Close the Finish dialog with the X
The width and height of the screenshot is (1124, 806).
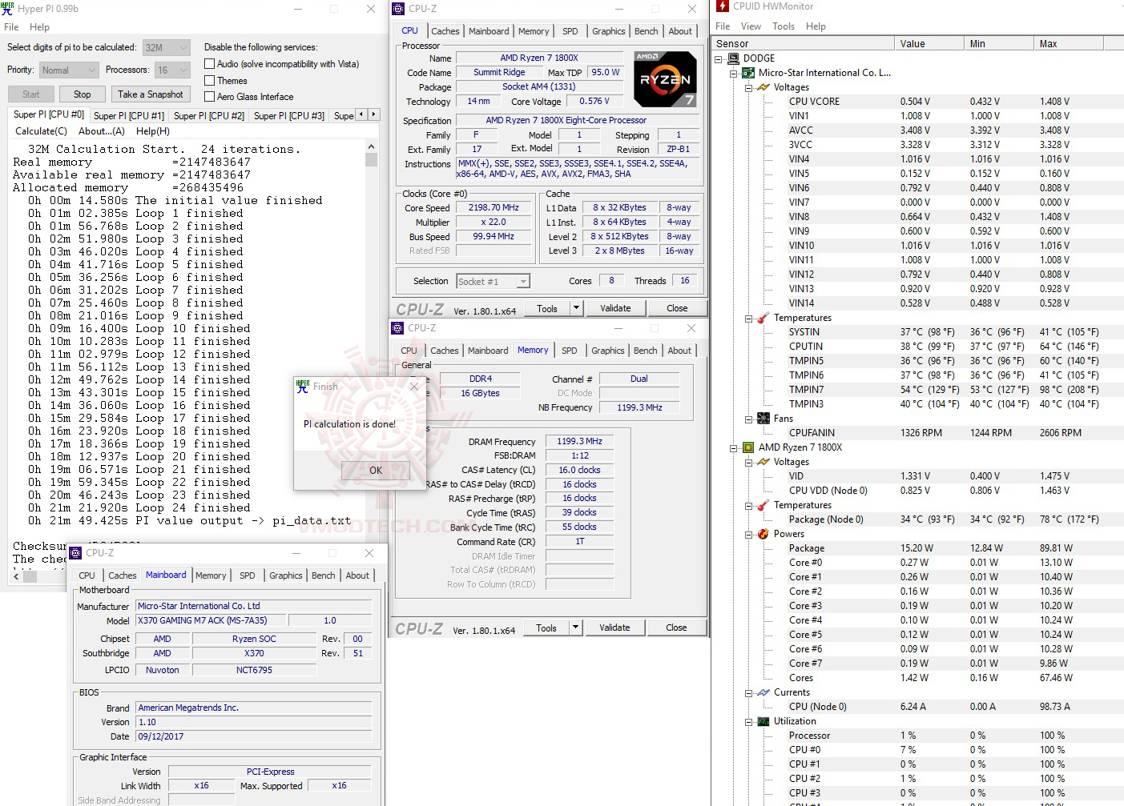click(414, 387)
